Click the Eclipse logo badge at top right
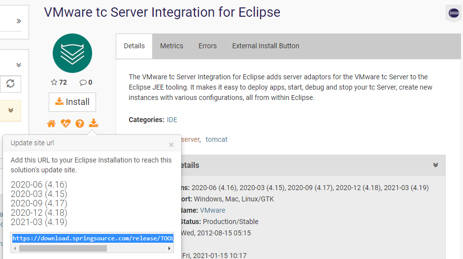 (x=454, y=13)
